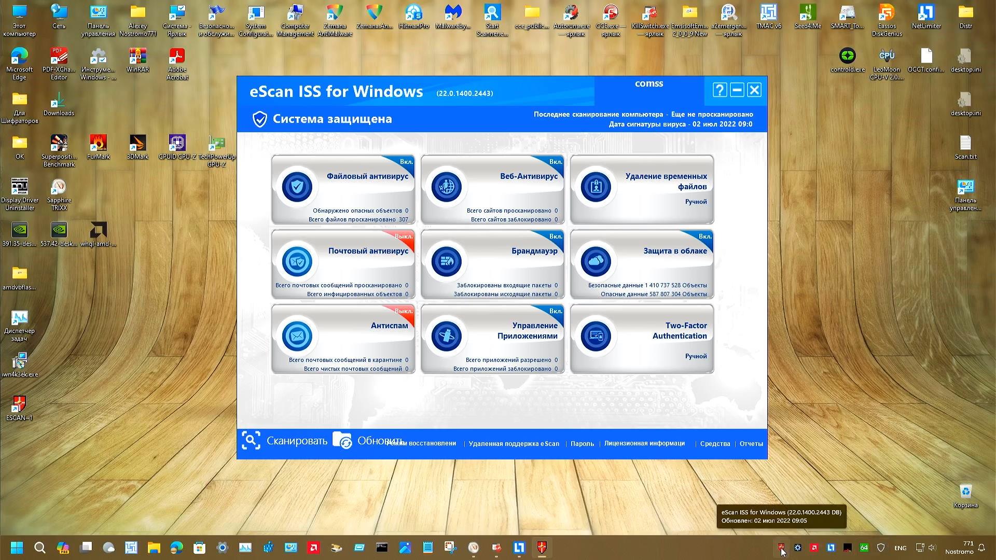996x560 pixels.
Task: Open the Средства menu item
Action: point(715,444)
